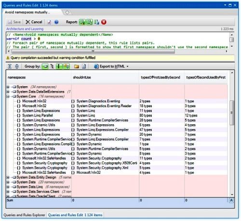This screenshot has height=221, width=241.
Task: Switch to Queries and Rules Explorer tab
Action: click(24, 215)
